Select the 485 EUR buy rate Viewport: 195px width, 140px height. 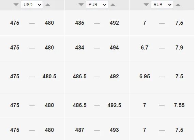pyautogui.click(x=79, y=23)
